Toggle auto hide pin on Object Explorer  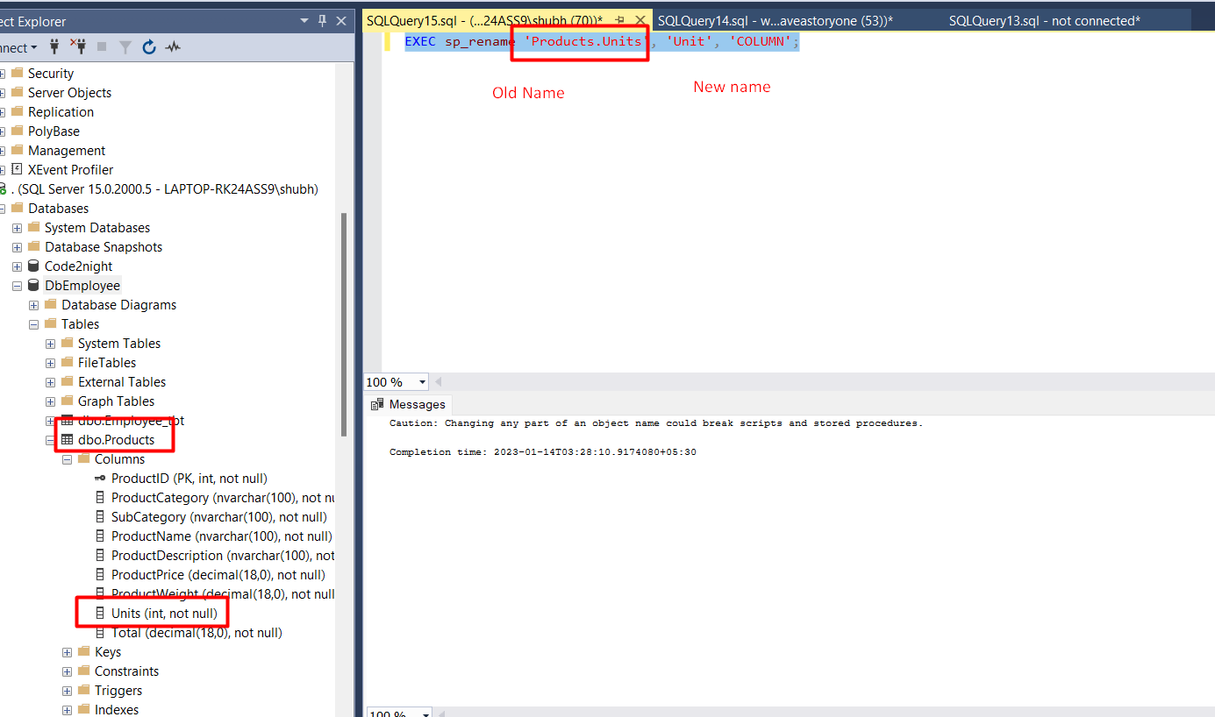(x=323, y=20)
